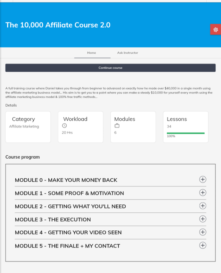Click the Workload clock icon

coord(65,125)
